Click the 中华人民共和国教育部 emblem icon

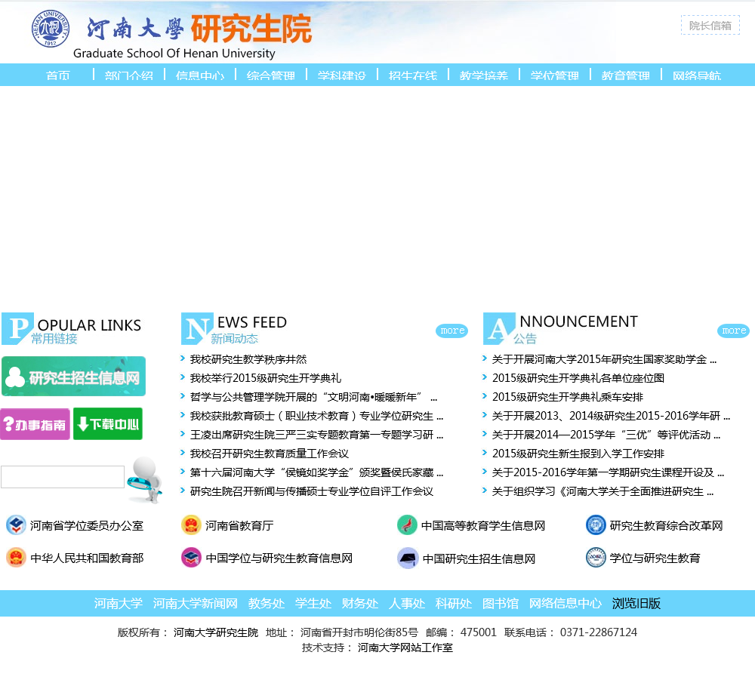tap(16, 558)
